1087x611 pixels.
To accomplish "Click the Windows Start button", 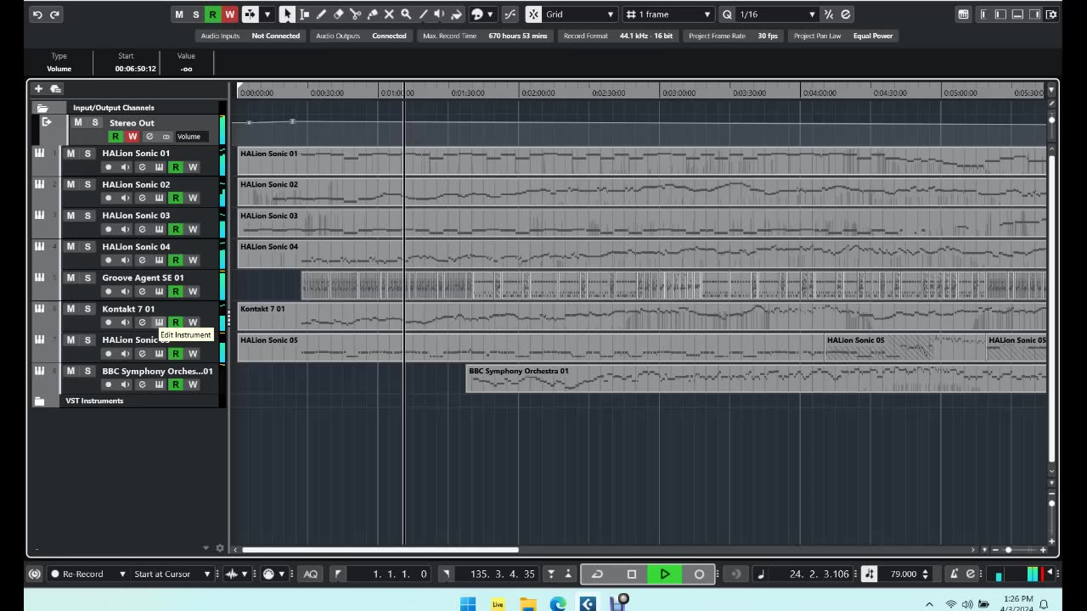I will [x=468, y=603].
